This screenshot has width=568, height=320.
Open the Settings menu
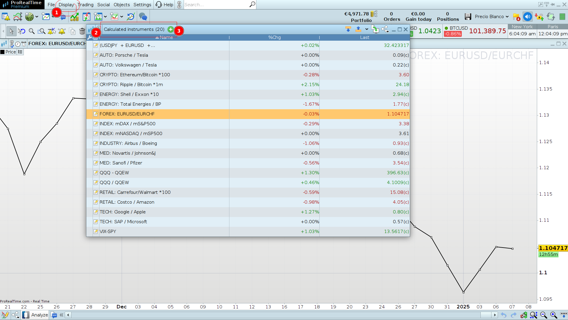click(142, 5)
